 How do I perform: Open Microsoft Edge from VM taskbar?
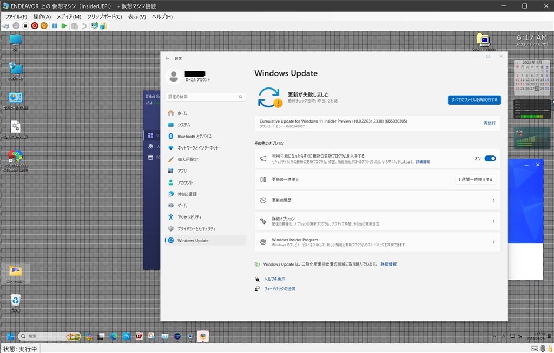click(114, 336)
